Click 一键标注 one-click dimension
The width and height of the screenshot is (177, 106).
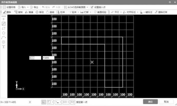pos(146,12)
